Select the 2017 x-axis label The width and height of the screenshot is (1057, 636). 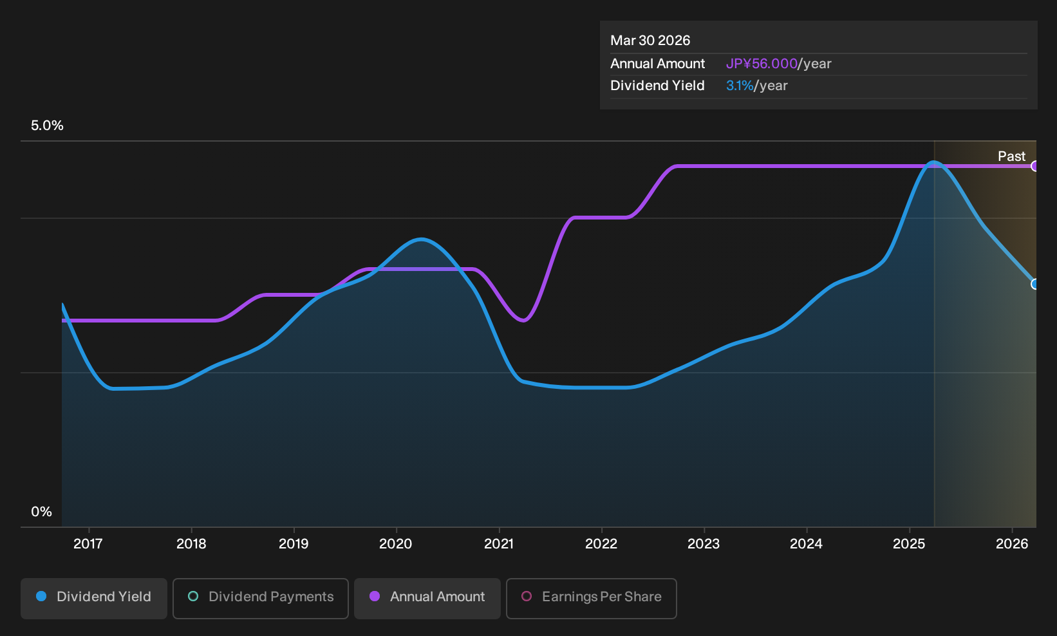(88, 544)
